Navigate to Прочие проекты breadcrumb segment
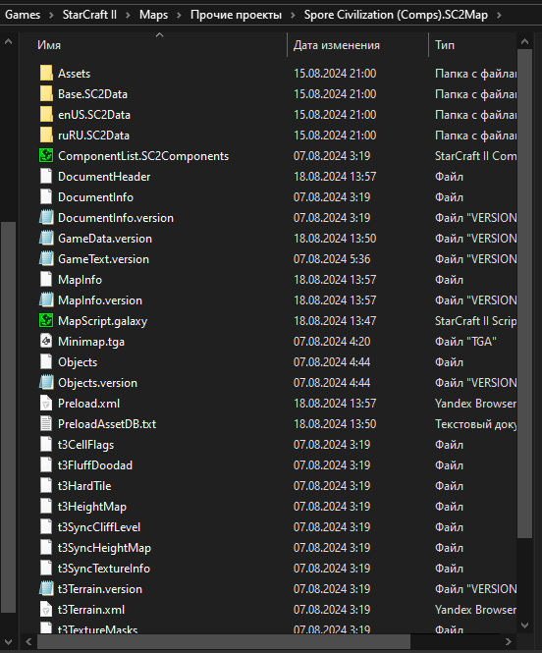 tap(236, 15)
